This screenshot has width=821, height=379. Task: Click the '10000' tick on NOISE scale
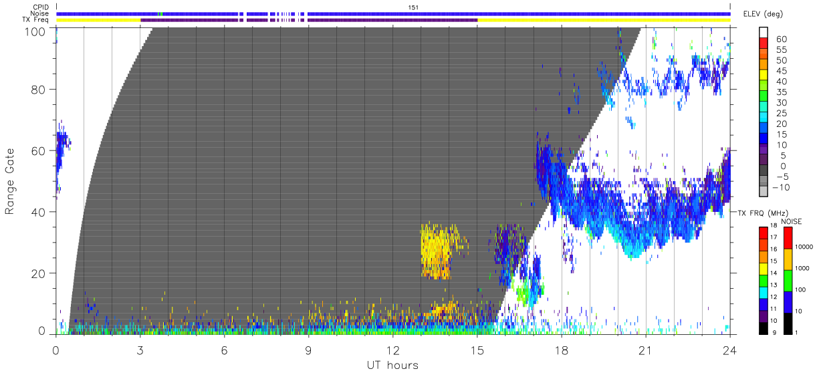[x=805, y=247]
